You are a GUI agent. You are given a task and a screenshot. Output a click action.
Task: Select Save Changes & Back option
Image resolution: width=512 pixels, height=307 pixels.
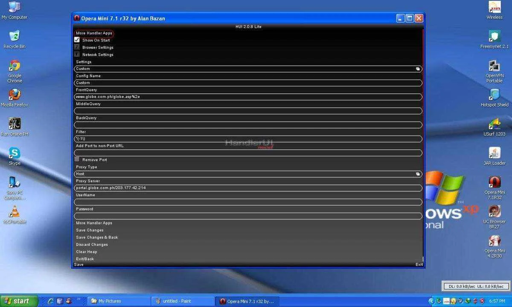pos(97,237)
